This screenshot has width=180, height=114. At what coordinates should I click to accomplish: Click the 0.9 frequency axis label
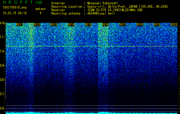(2, 66)
